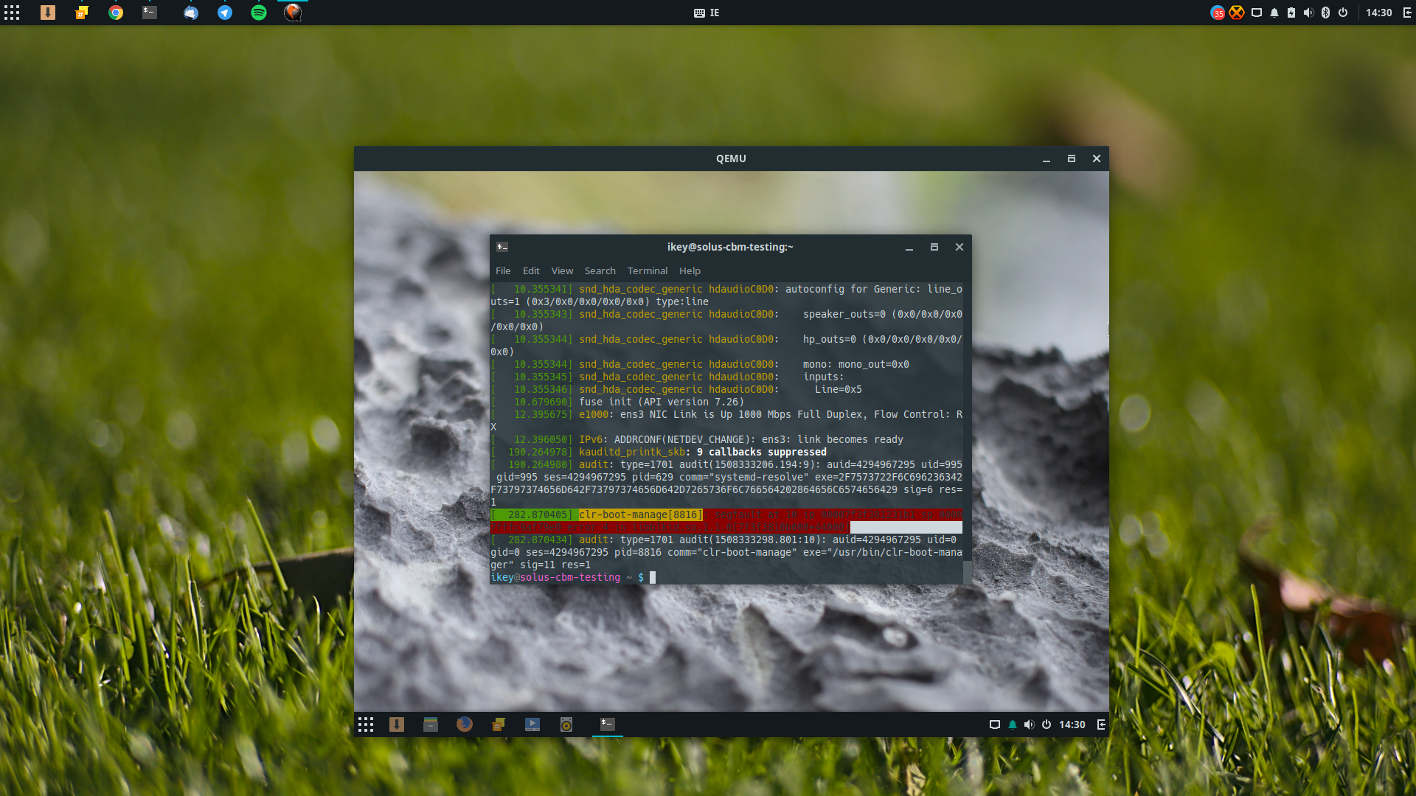Open the terminal File menu
The image size is (1416, 796).
[x=503, y=271]
